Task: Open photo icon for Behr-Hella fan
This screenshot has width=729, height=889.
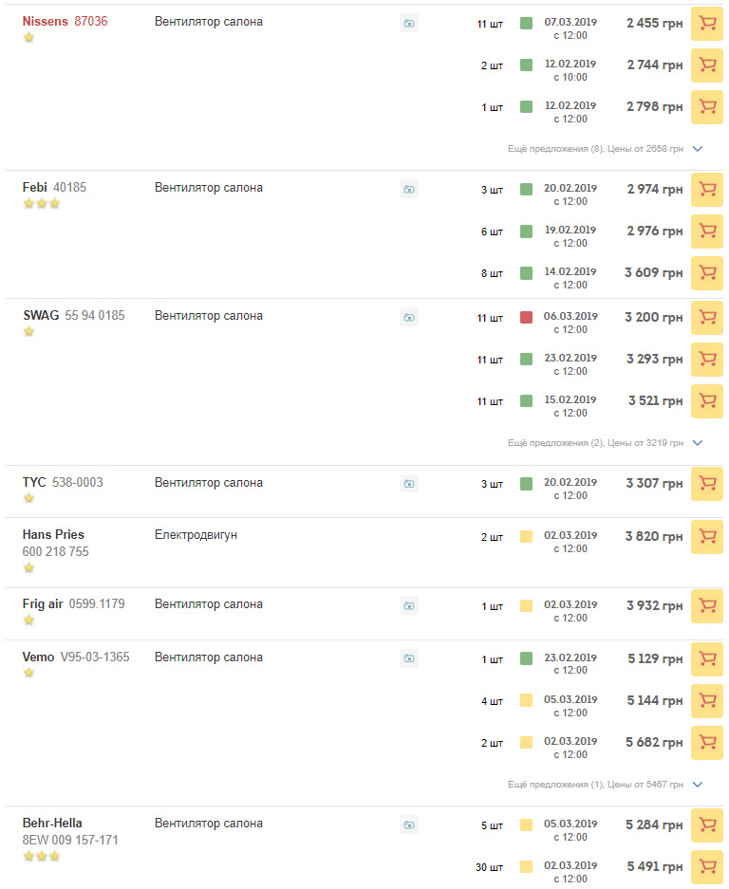Action: pyautogui.click(x=409, y=824)
